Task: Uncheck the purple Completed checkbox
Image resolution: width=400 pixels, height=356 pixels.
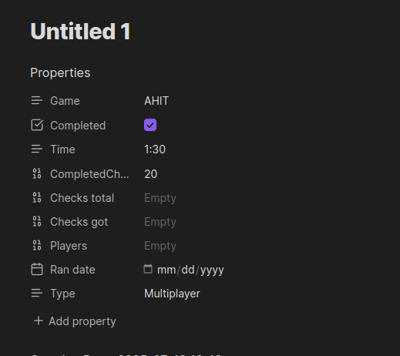Action: point(150,125)
